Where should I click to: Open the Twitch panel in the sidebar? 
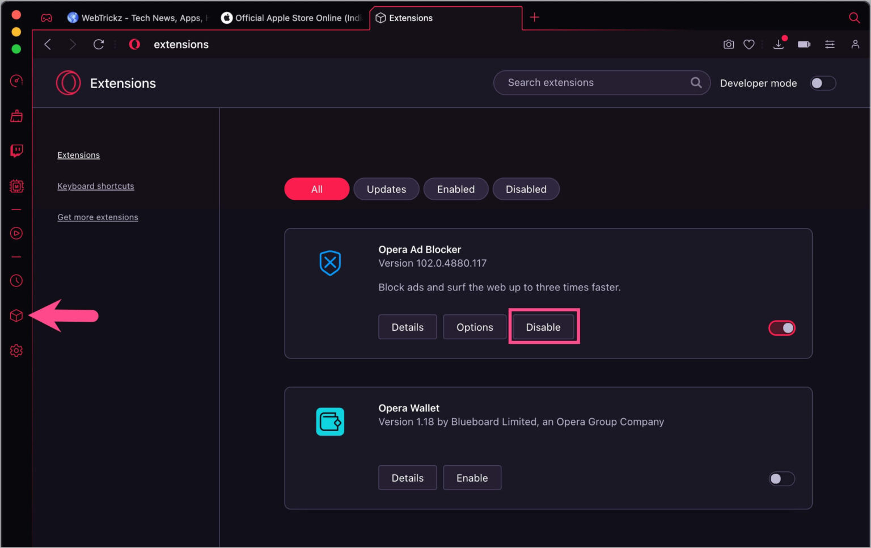pyautogui.click(x=16, y=150)
